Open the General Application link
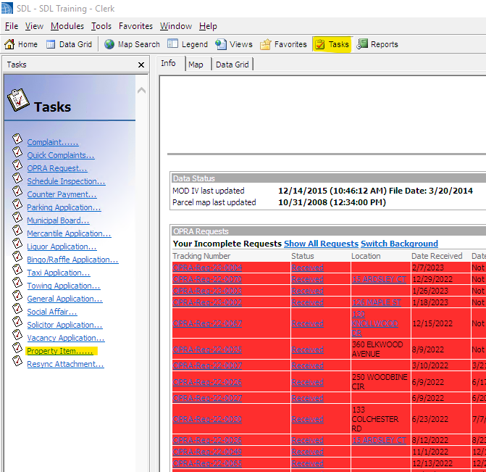 tap(64, 299)
